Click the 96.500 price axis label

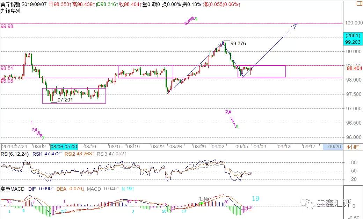tap(354, 123)
